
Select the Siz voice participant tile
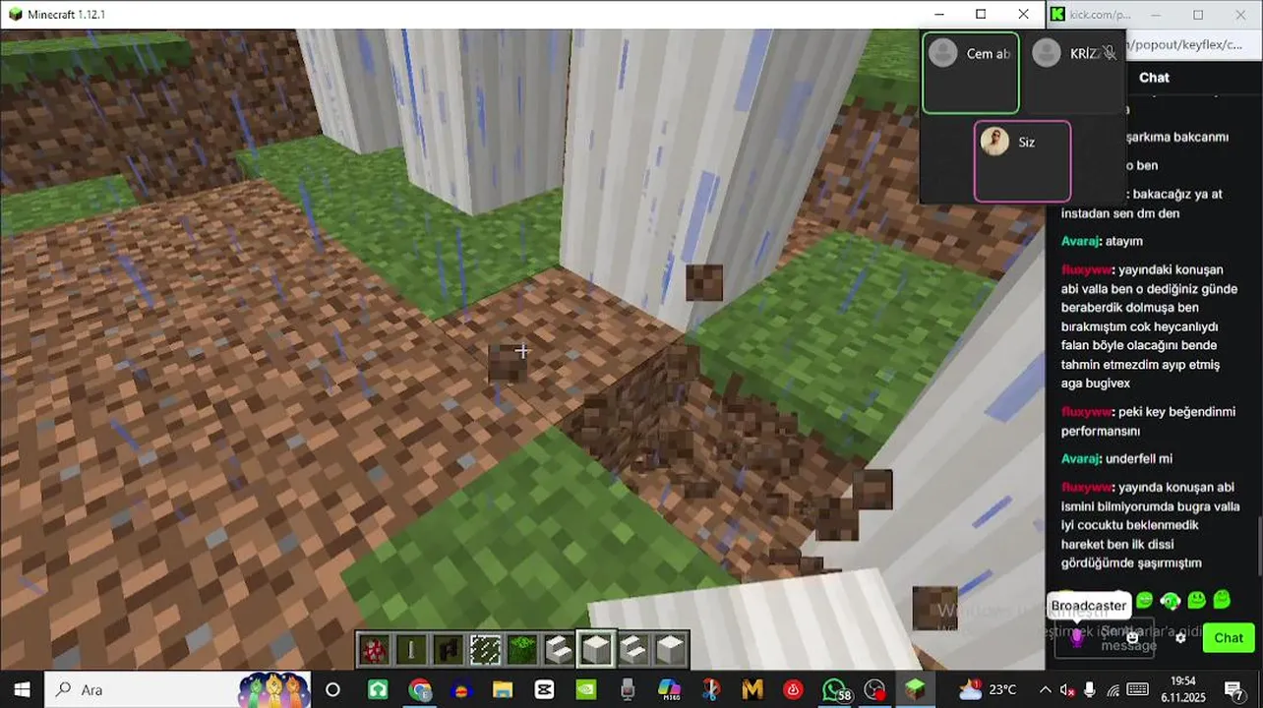(x=1022, y=161)
